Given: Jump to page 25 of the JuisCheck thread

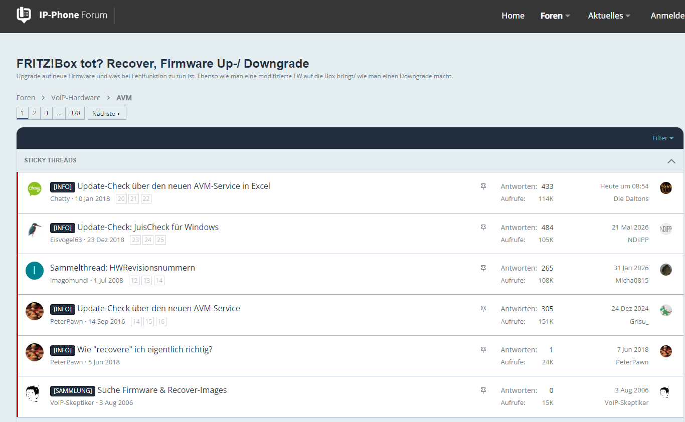Looking at the screenshot, I should (x=160, y=240).
